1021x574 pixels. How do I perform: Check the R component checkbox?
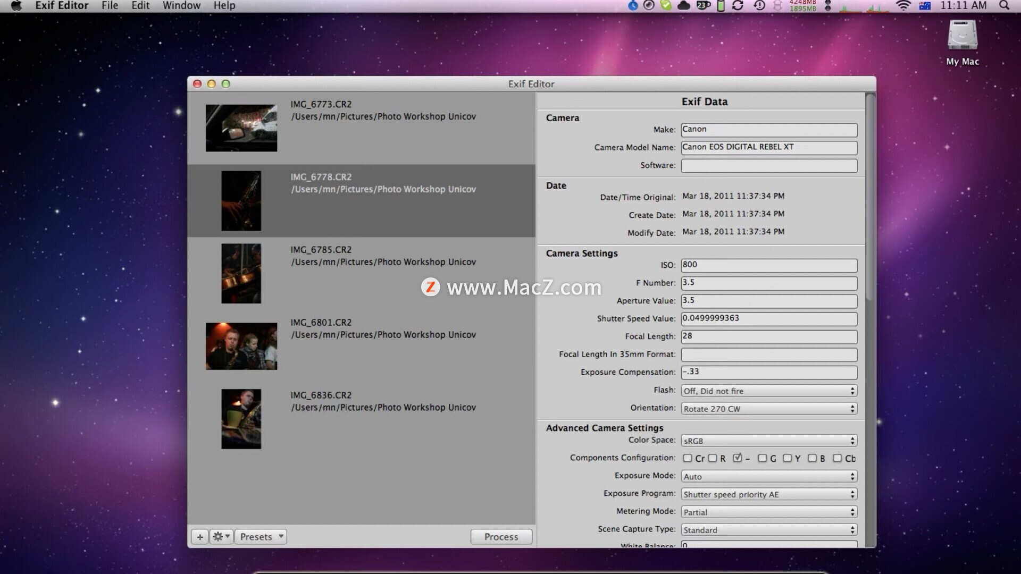(x=713, y=458)
